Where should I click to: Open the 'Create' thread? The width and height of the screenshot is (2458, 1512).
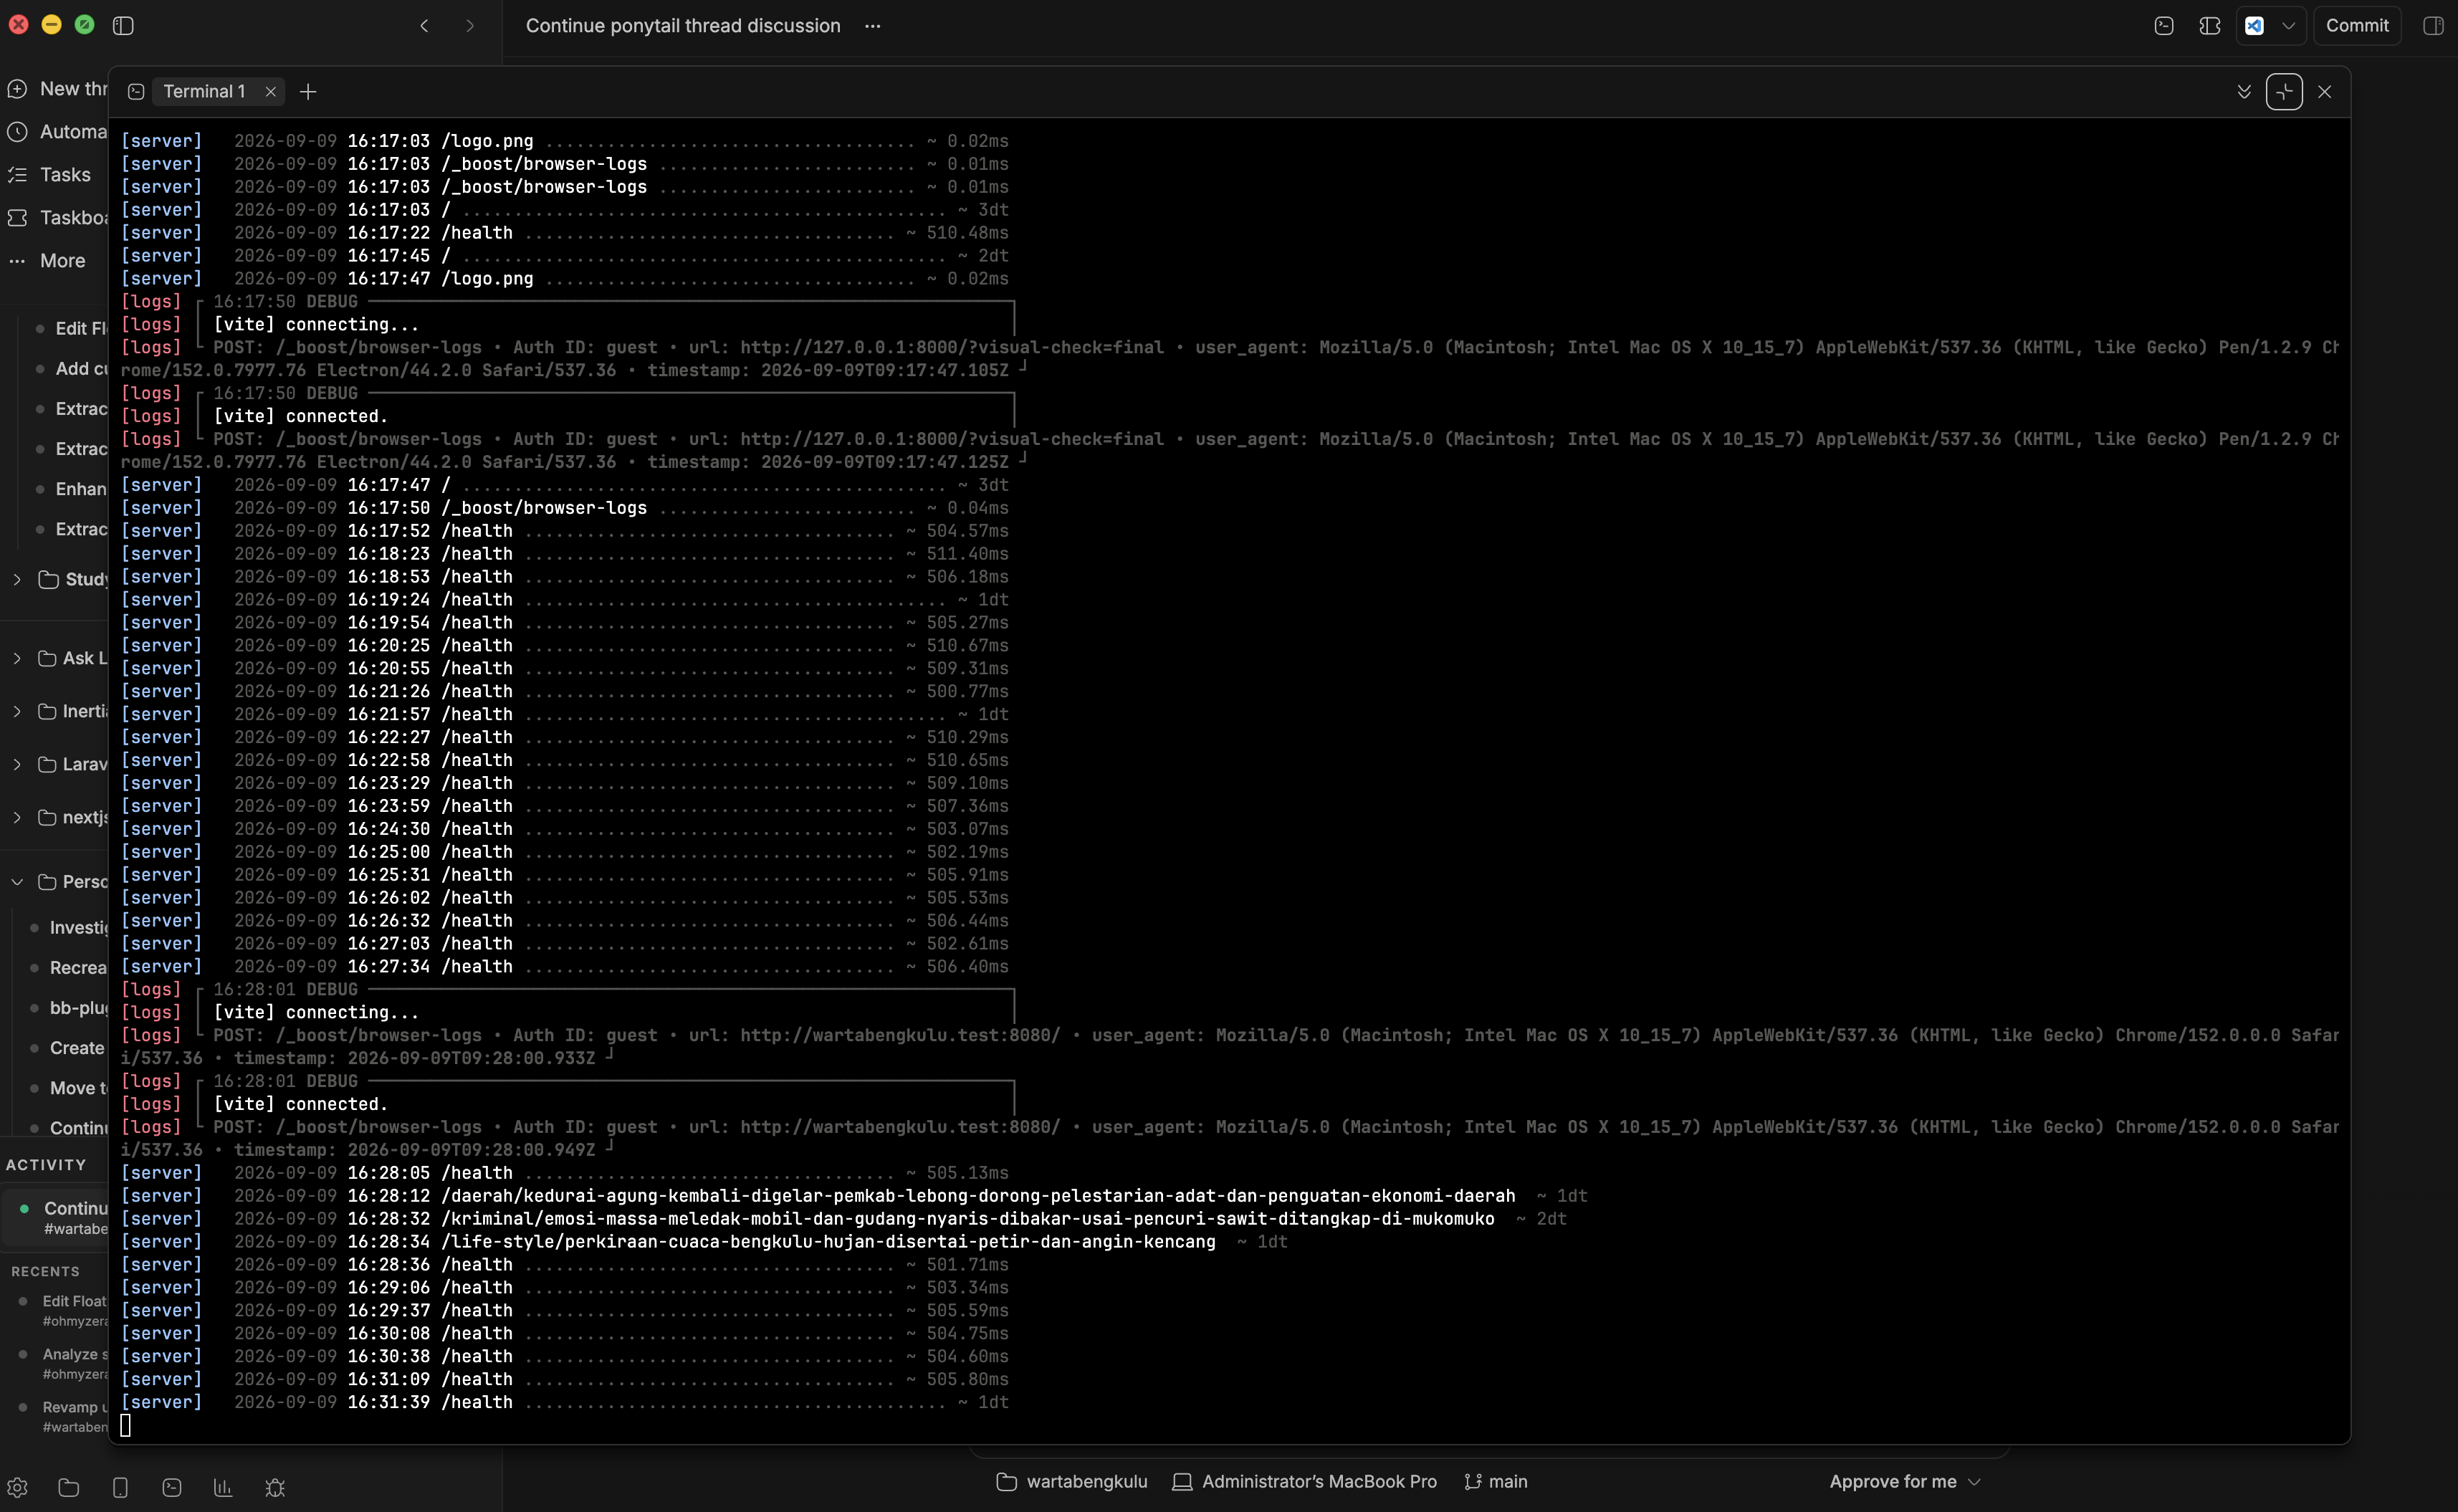pos(77,1048)
